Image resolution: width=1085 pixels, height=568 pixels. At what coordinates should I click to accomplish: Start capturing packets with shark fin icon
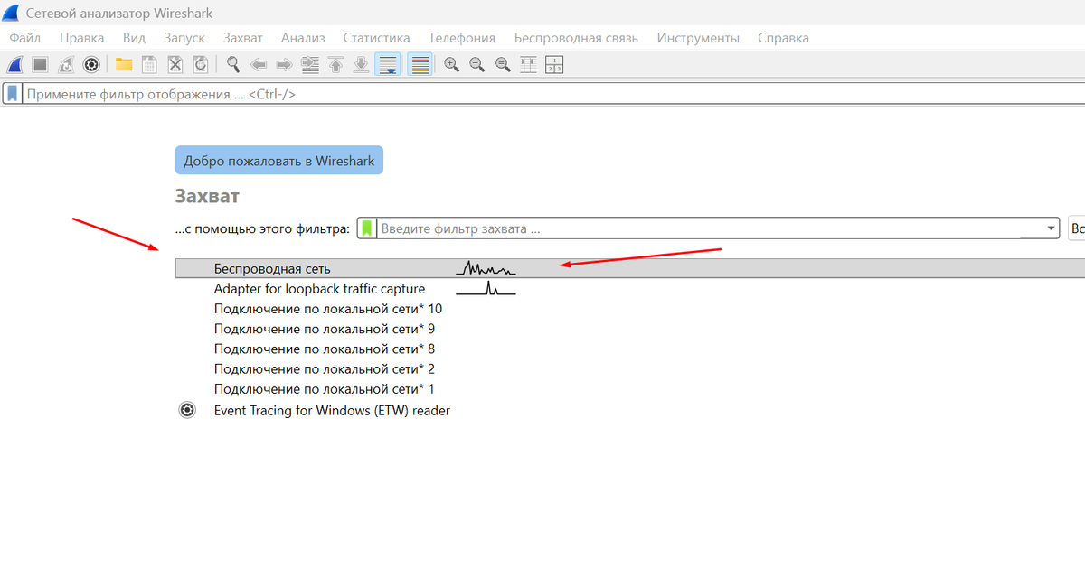point(14,65)
